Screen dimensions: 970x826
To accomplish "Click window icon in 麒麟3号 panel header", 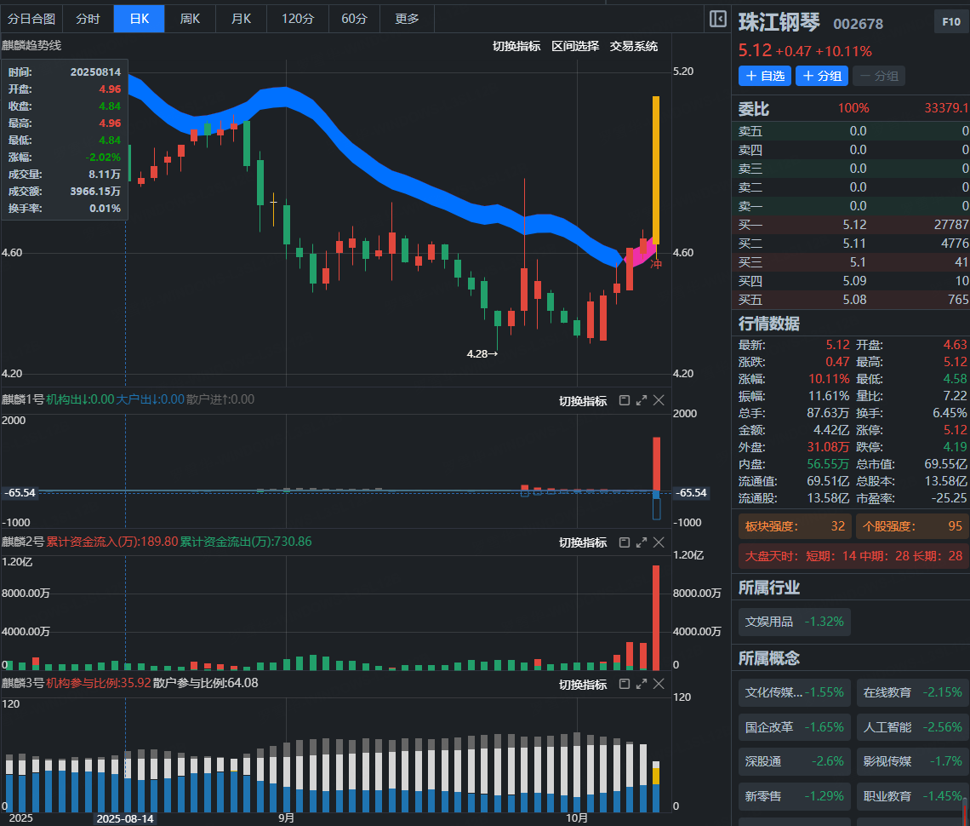I will pyautogui.click(x=624, y=685).
